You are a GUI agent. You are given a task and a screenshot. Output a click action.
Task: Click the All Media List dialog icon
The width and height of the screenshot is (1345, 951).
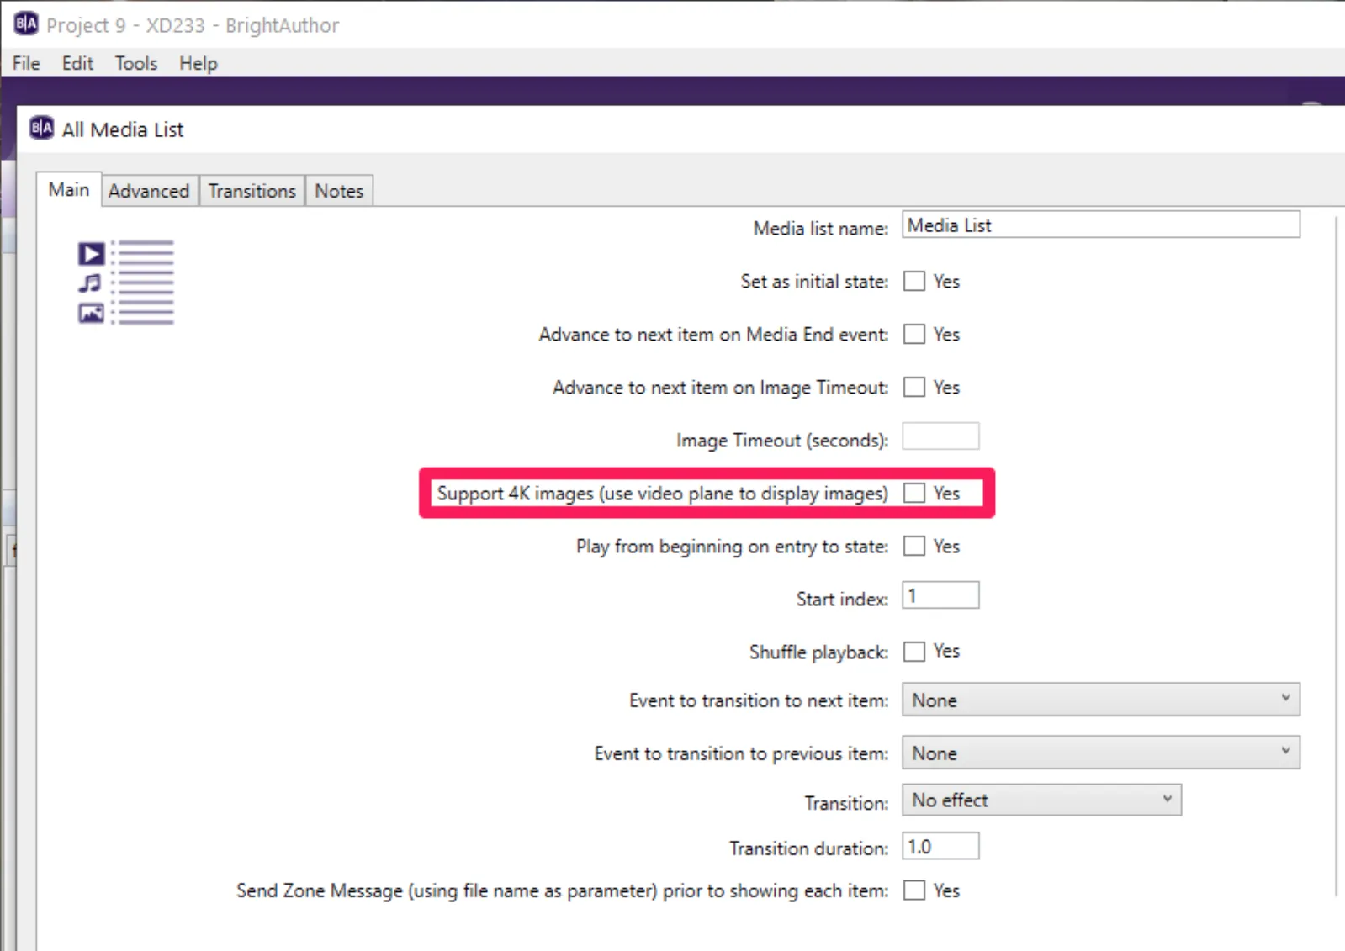tap(41, 128)
